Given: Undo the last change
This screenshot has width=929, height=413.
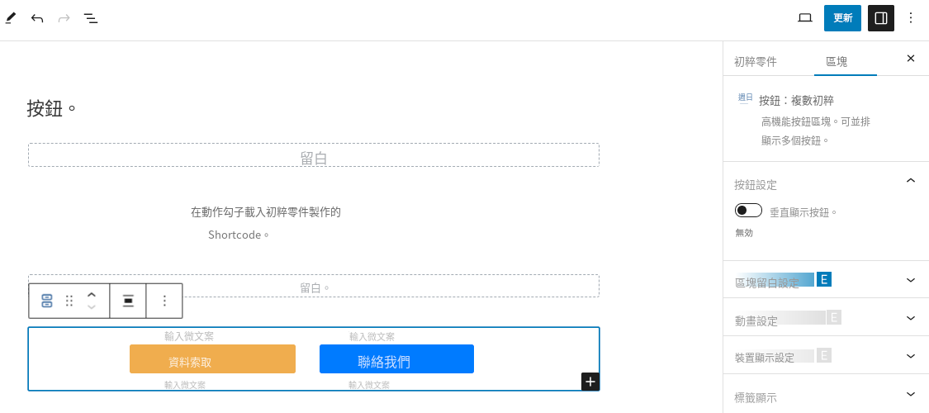Looking at the screenshot, I should pyautogui.click(x=36, y=18).
